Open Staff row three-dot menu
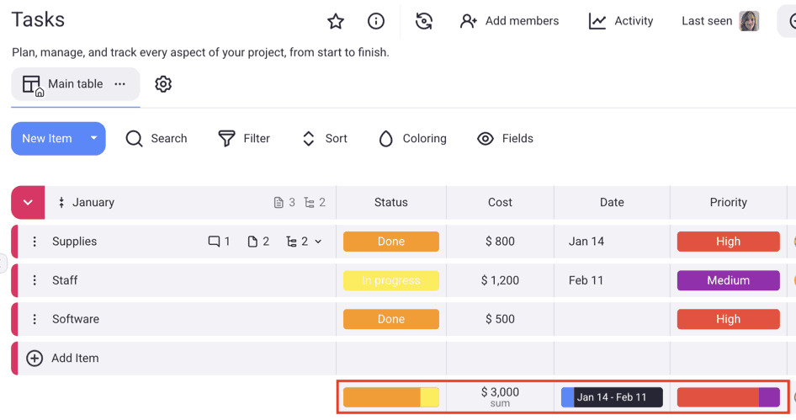 [x=34, y=280]
